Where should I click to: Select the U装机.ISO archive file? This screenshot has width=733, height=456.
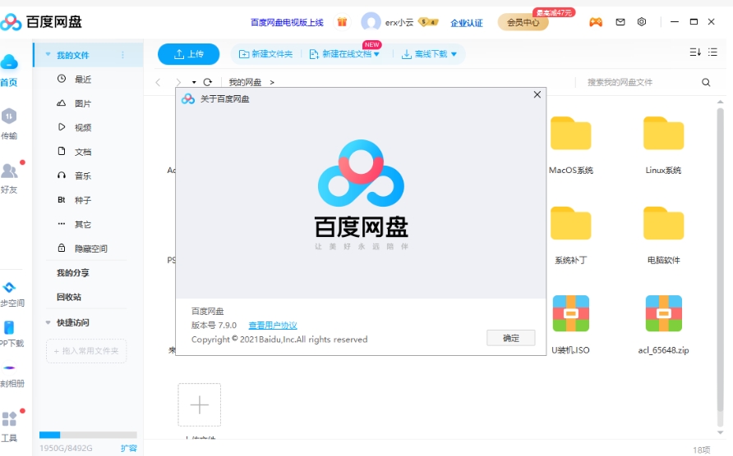[571, 313]
